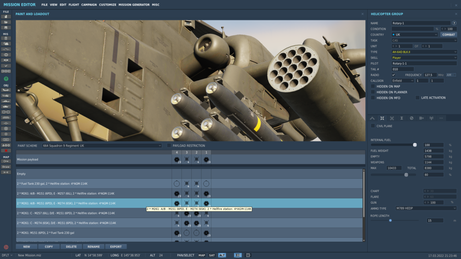The width and height of the screenshot is (461, 259).
Task: Check Hidden on Map
Action: coord(373,87)
